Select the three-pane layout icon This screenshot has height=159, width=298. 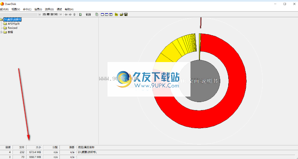tap(111, 14)
